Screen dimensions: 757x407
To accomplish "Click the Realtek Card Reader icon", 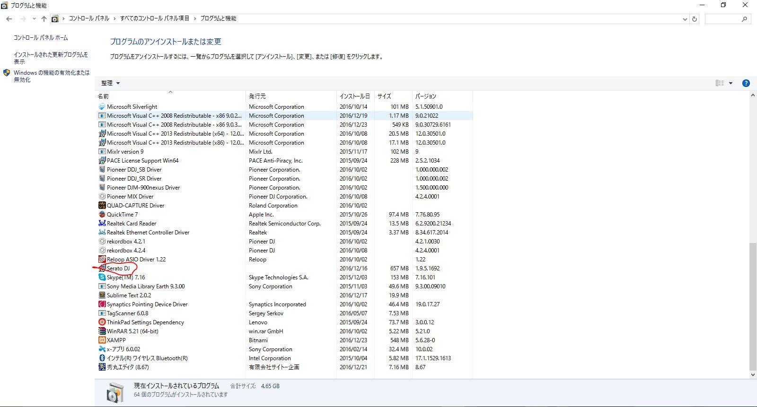I will pyautogui.click(x=102, y=224).
